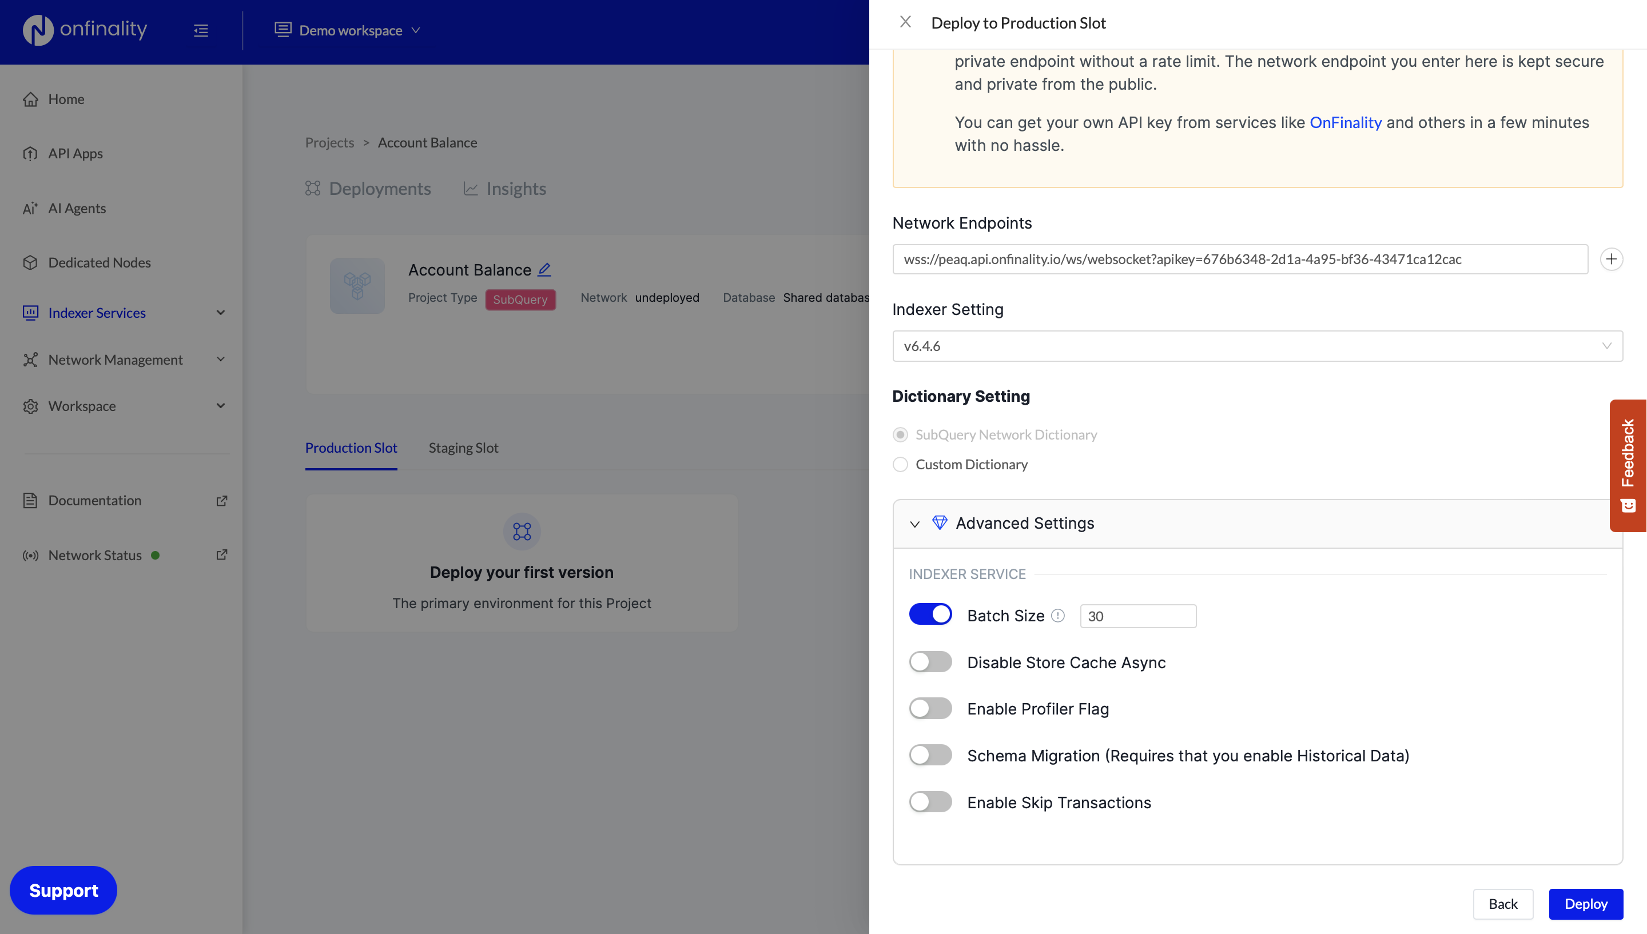The width and height of the screenshot is (1647, 934).
Task: Collapse the Advanced Settings section
Action: tap(914, 524)
